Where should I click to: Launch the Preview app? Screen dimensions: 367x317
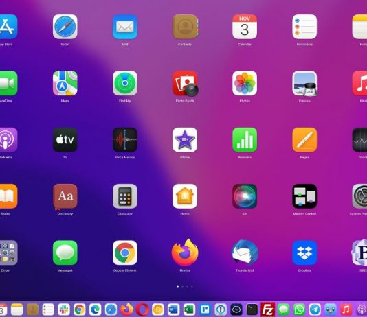pyautogui.click(x=304, y=84)
